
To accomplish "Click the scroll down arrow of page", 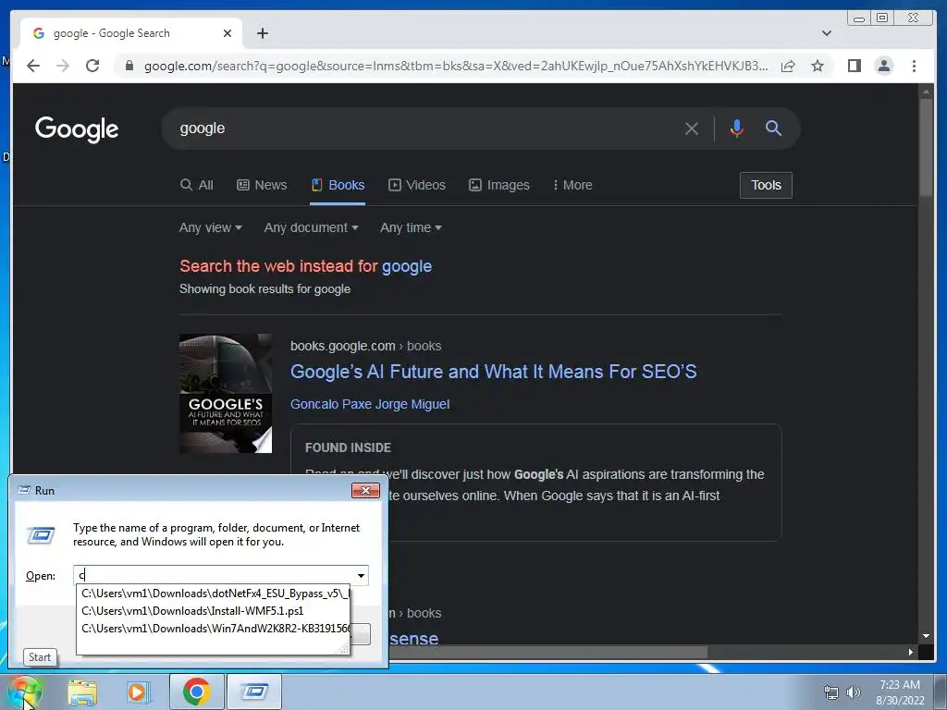I will click(926, 636).
